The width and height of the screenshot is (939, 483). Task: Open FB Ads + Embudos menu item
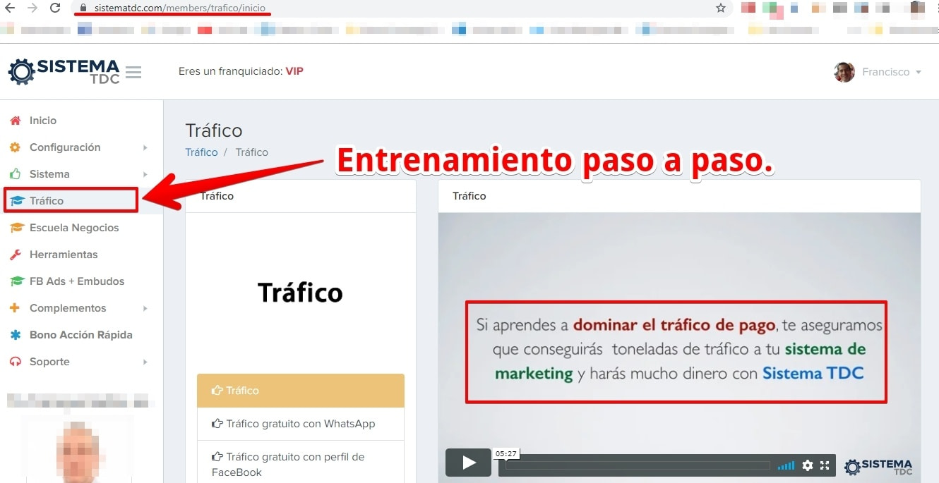[x=77, y=281]
